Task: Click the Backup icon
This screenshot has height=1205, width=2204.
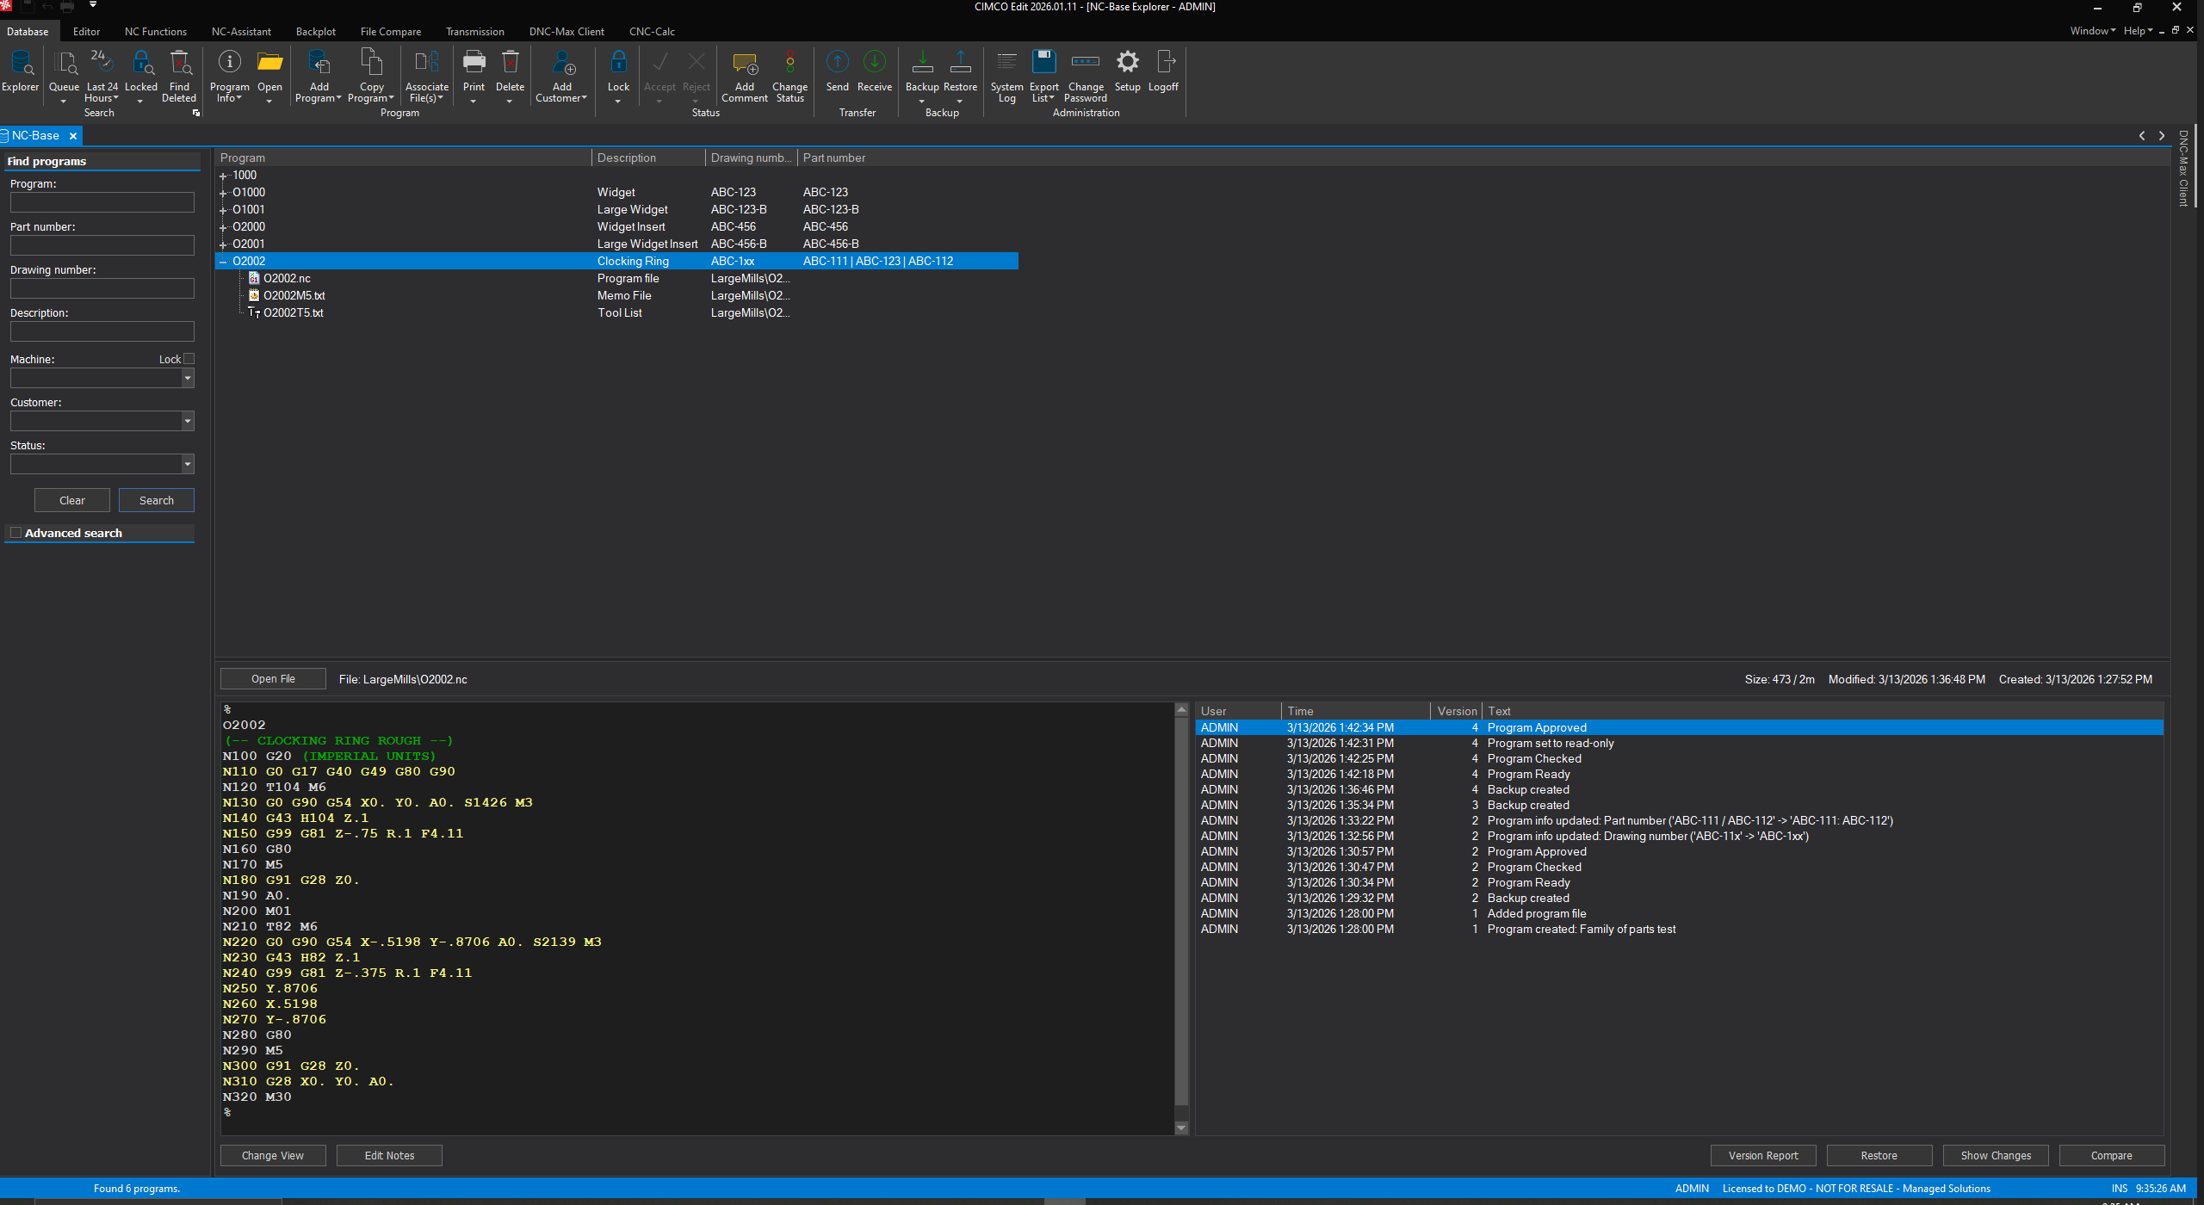Action: (922, 62)
